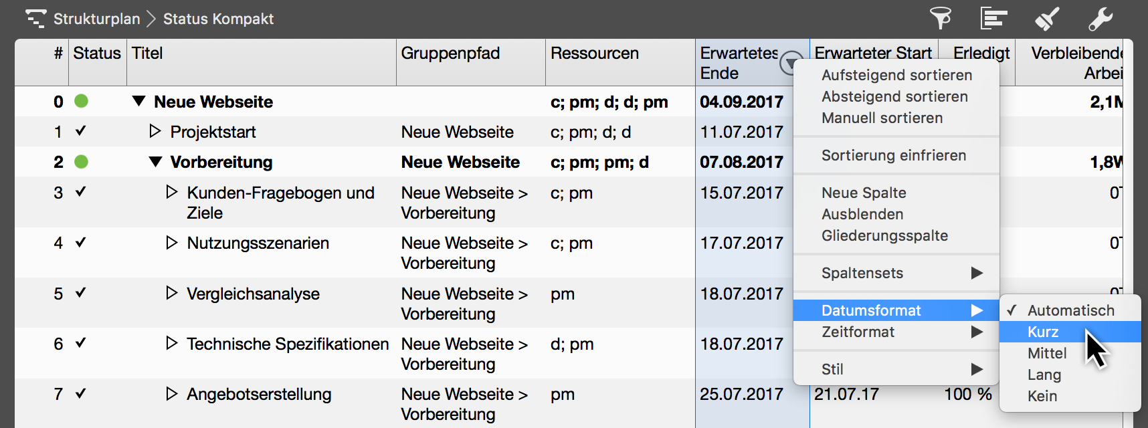Select the Angebotserstellung row title
The height and width of the screenshot is (428, 1148).
[x=259, y=395]
